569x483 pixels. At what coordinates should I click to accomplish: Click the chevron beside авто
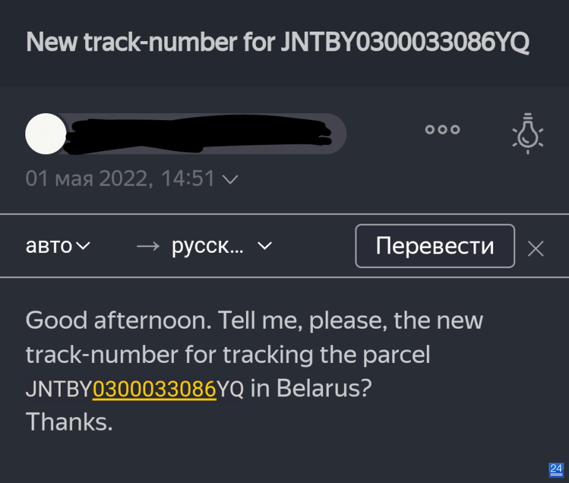pyautogui.click(x=83, y=246)
